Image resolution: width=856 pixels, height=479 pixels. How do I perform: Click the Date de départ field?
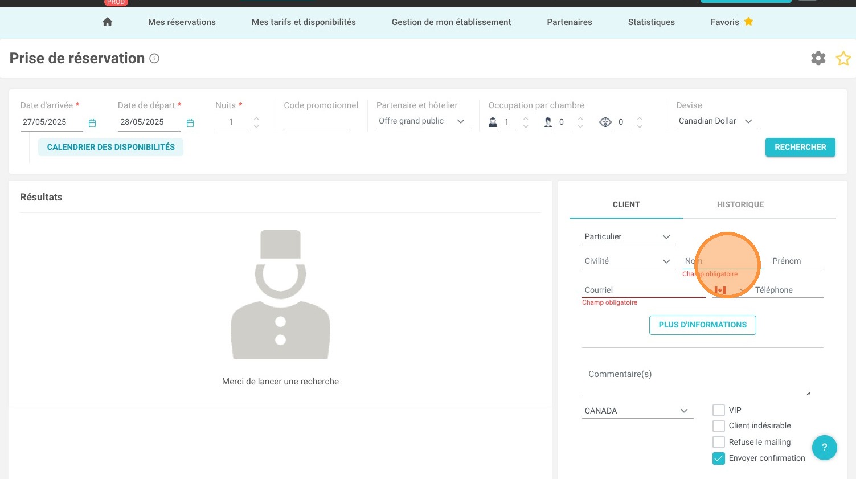(149, 122)
